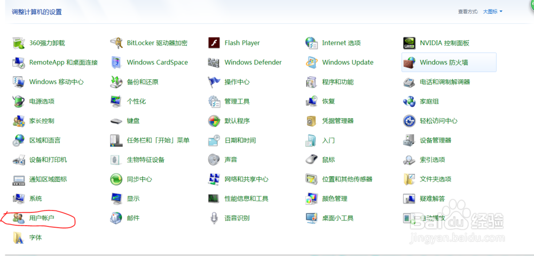
Task: Click 任务栏和「开始」菜单 link
Action: [159, 140]
